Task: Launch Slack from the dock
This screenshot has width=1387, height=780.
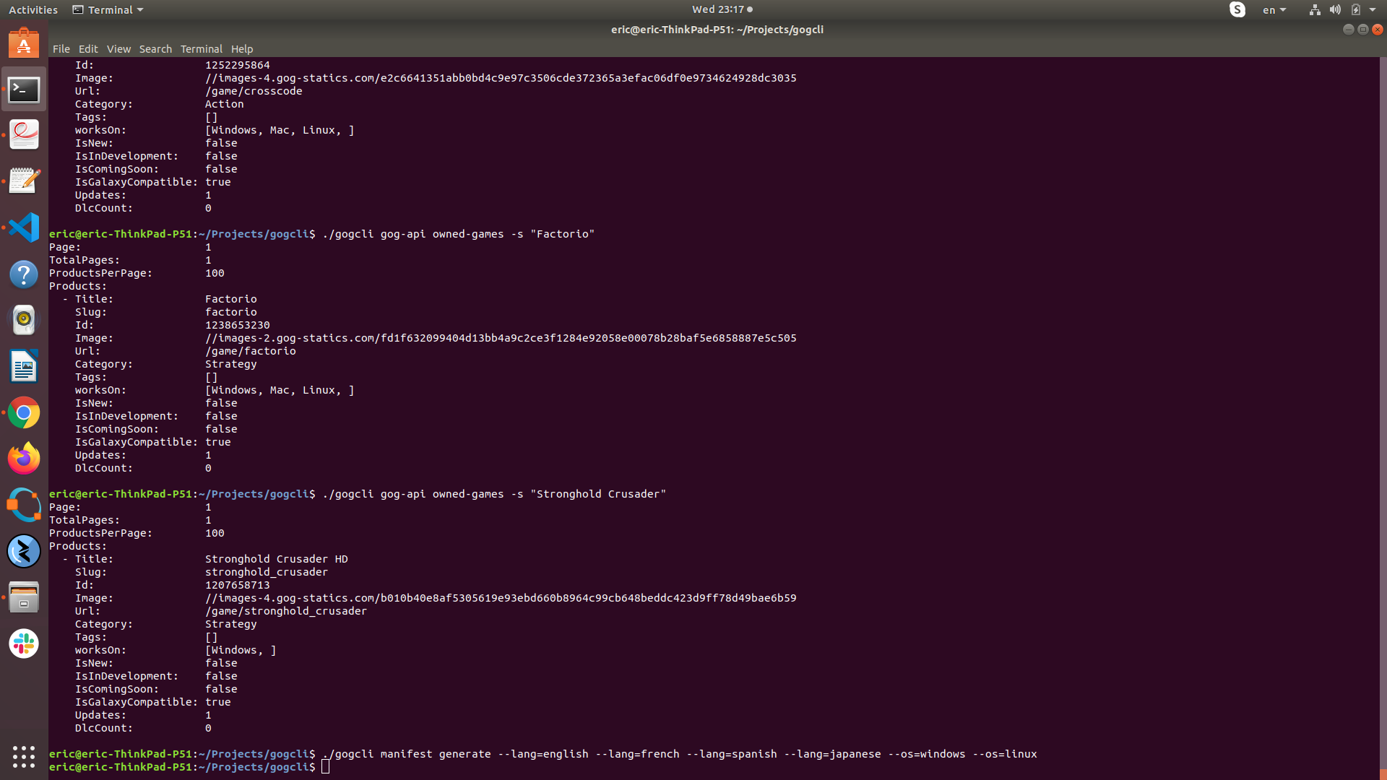Action: pyautogui.click(x=24, y=643)
